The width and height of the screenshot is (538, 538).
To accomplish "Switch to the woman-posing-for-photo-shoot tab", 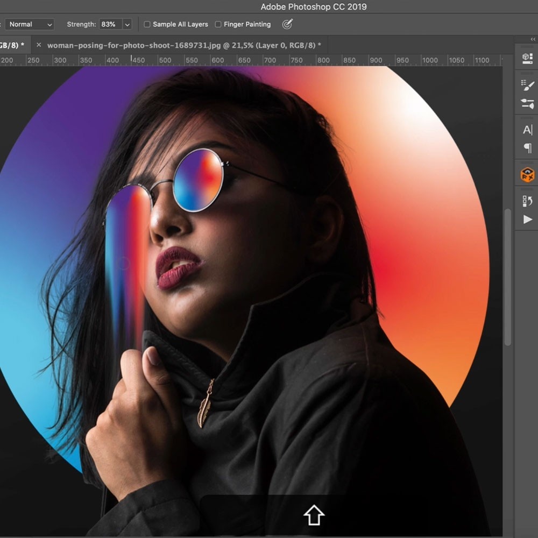I will point(183,45).
